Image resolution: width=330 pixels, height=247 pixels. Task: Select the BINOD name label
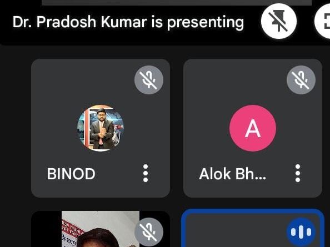[x=71, y=174]
